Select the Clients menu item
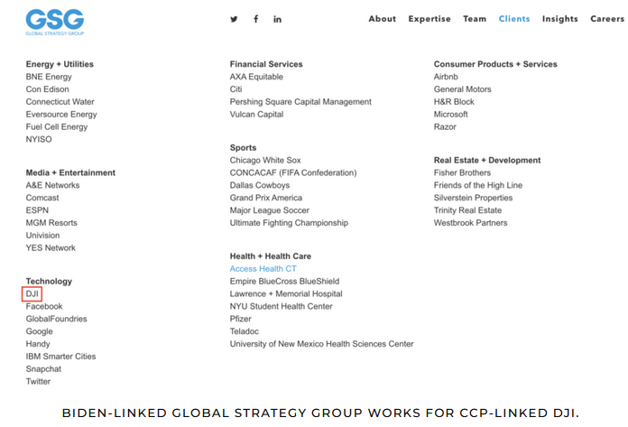This screenshot has height=427, width=628. click(x=514, y=19)
